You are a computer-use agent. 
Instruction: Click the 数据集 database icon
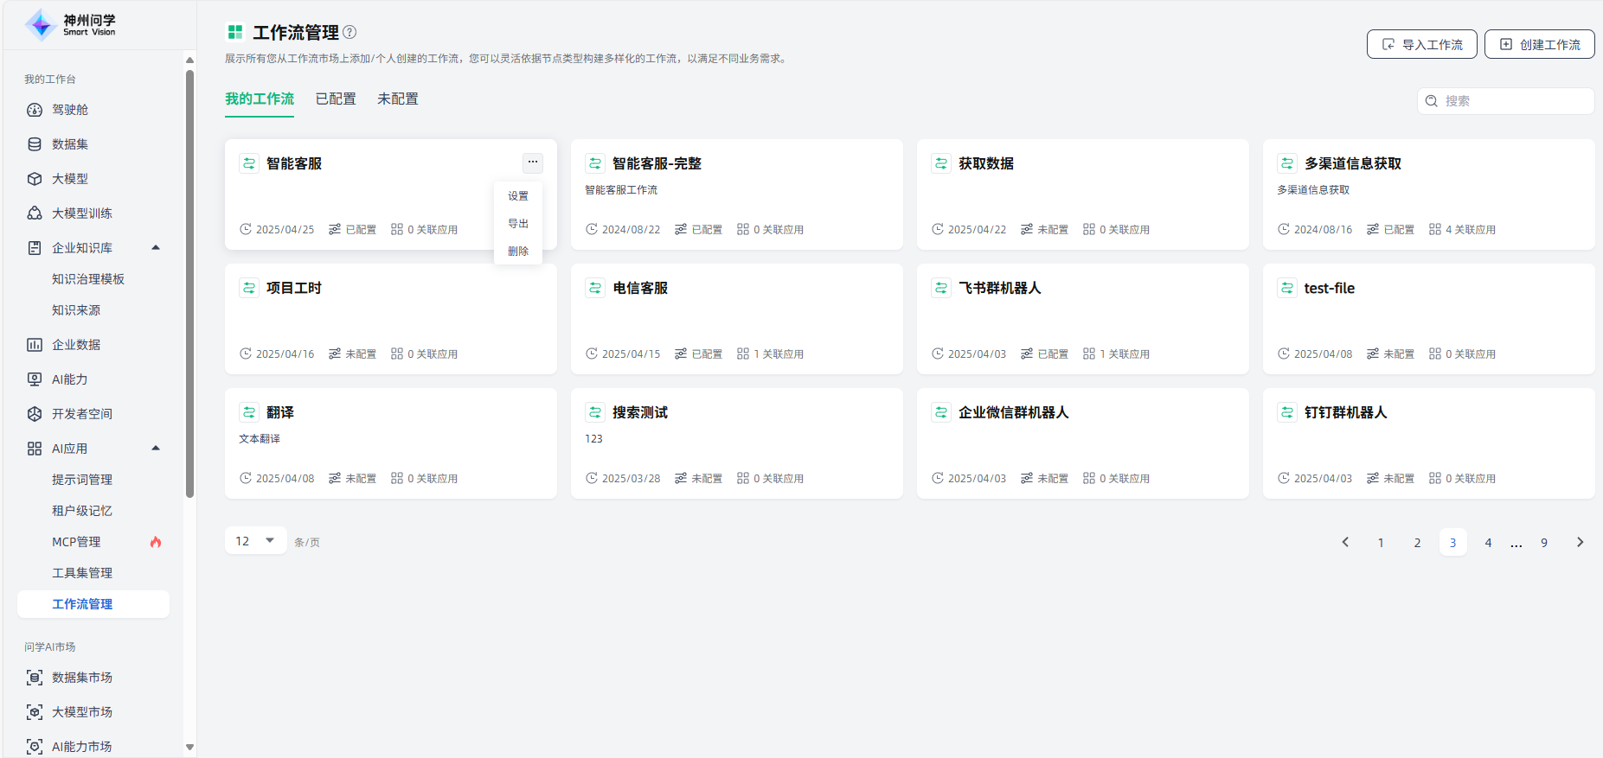(x=35, y=144)
